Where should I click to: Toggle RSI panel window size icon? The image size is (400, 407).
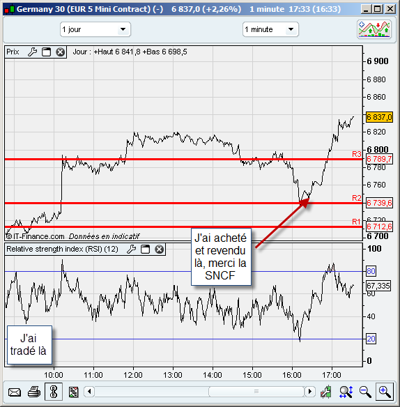(146, 249)
